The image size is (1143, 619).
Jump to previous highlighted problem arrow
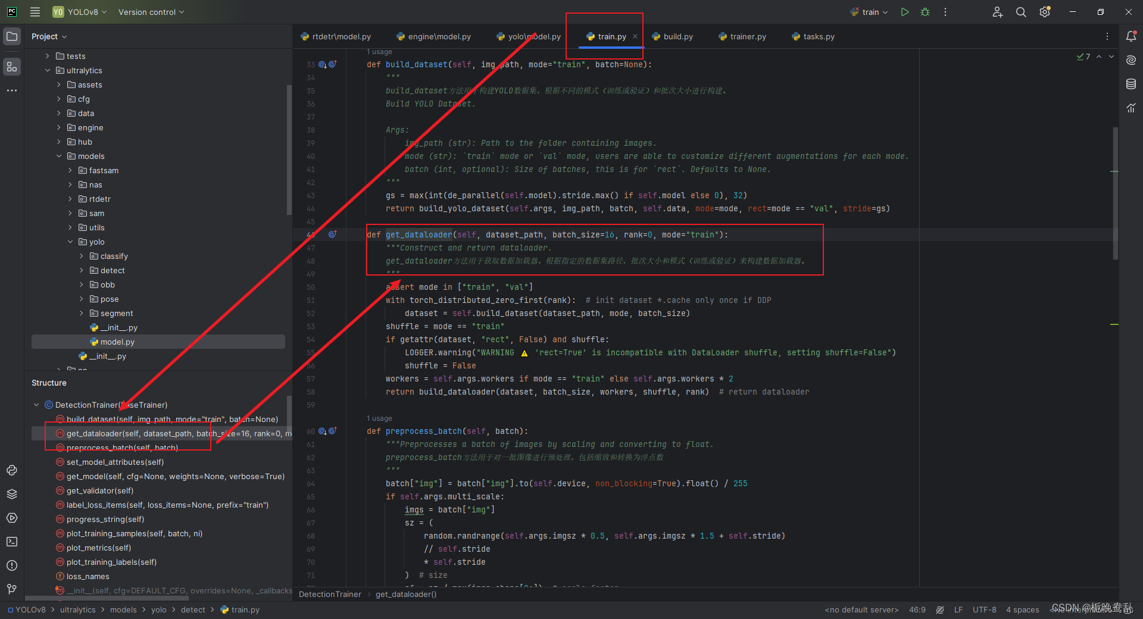[x=1099, y=57]
